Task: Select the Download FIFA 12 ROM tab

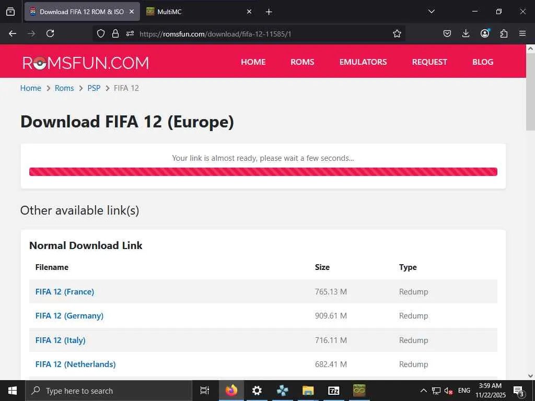Action: point(82,11)
